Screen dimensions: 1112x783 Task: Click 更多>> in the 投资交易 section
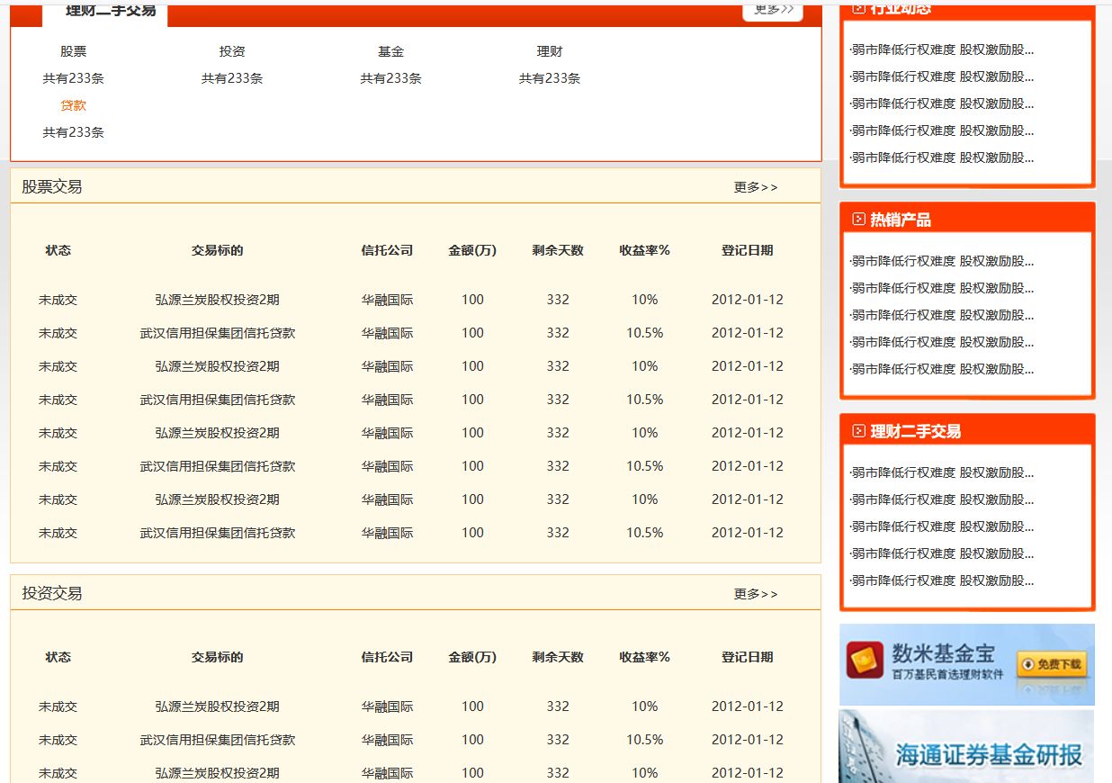(756, 594)
